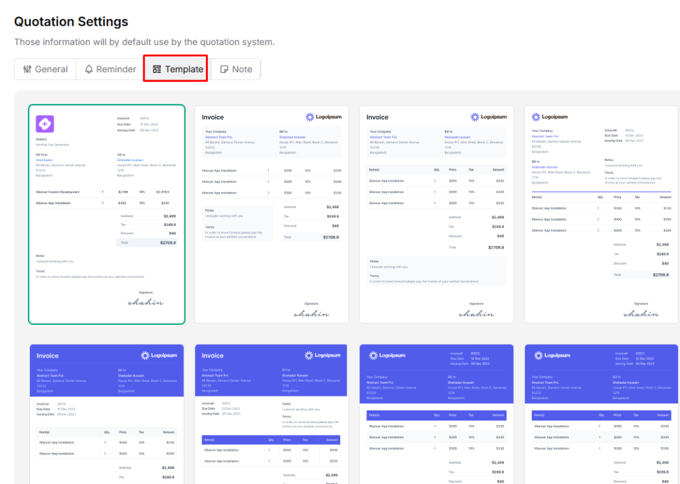Select the green-bordered first invoice template
The image size is (680, 484).
[106, 214]
